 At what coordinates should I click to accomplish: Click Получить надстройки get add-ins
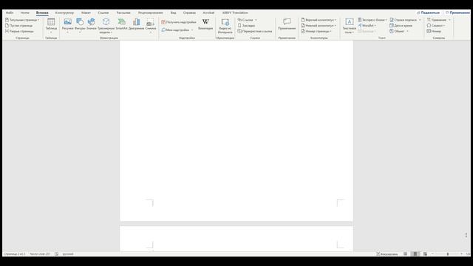[x=179, y=22]
